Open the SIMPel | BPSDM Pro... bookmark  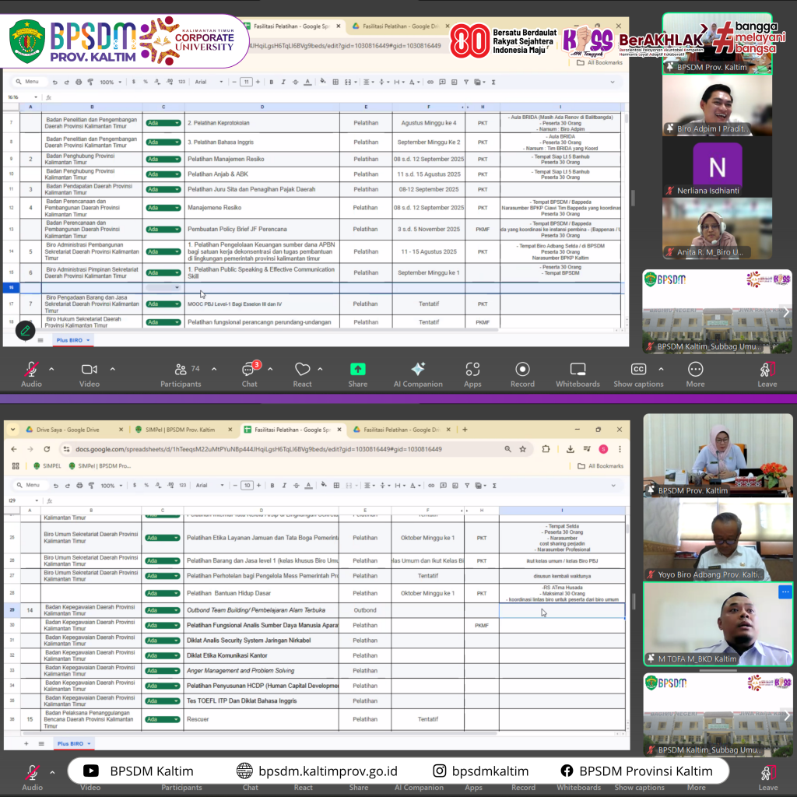coord(100,465)
